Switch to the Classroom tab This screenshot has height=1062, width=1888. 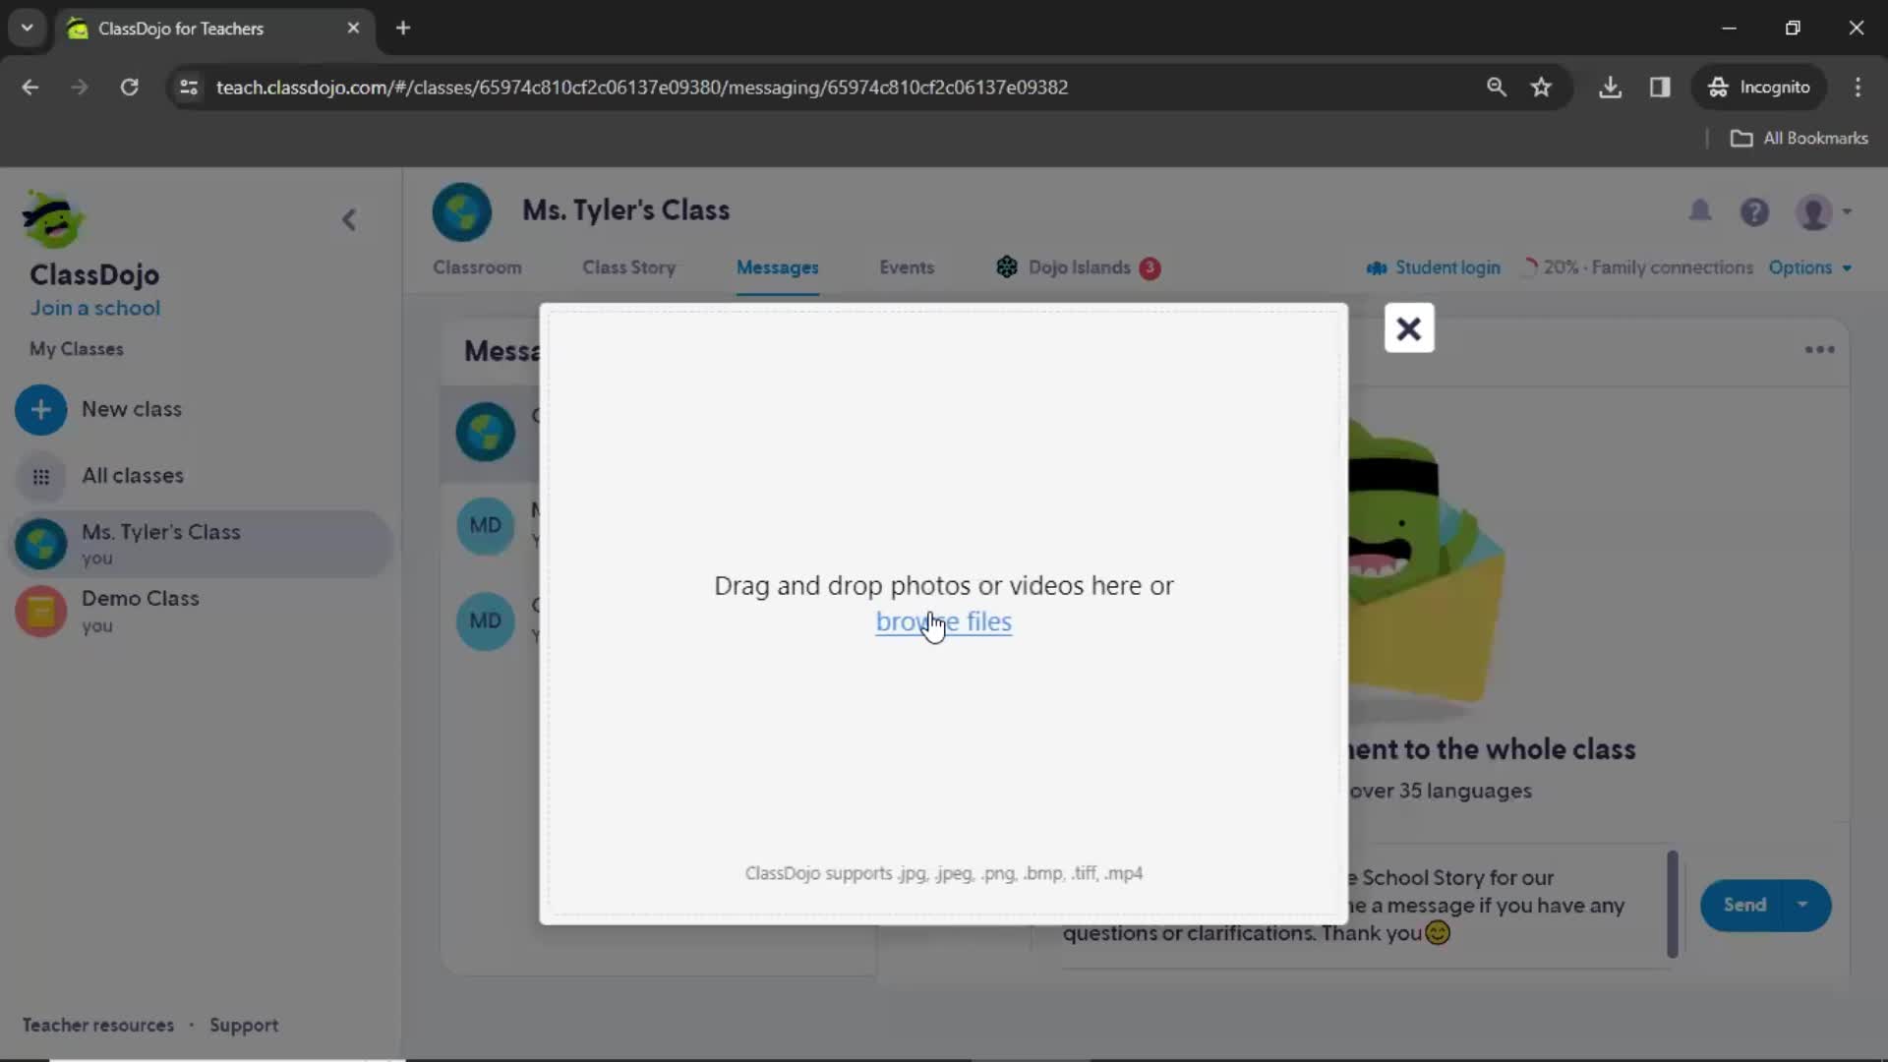(477, 267)
